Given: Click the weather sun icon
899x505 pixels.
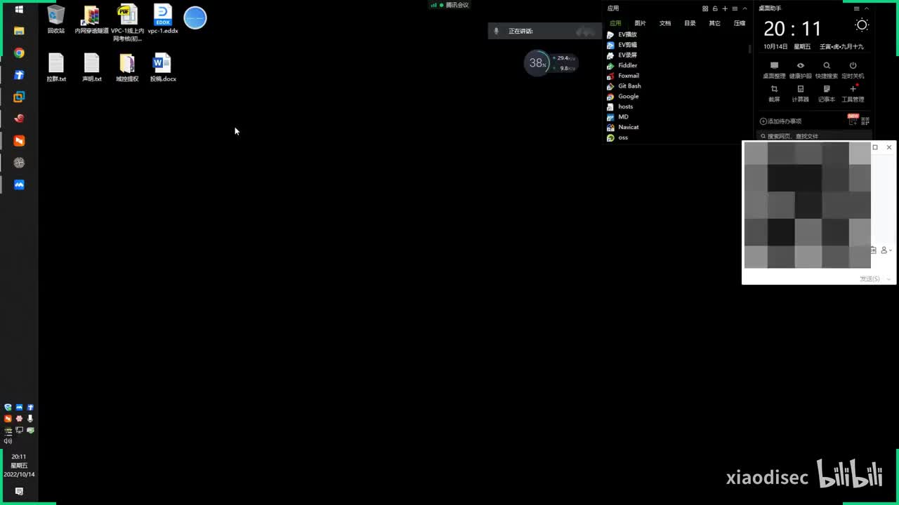Looking at the screenshot, I should click(862, 25).
